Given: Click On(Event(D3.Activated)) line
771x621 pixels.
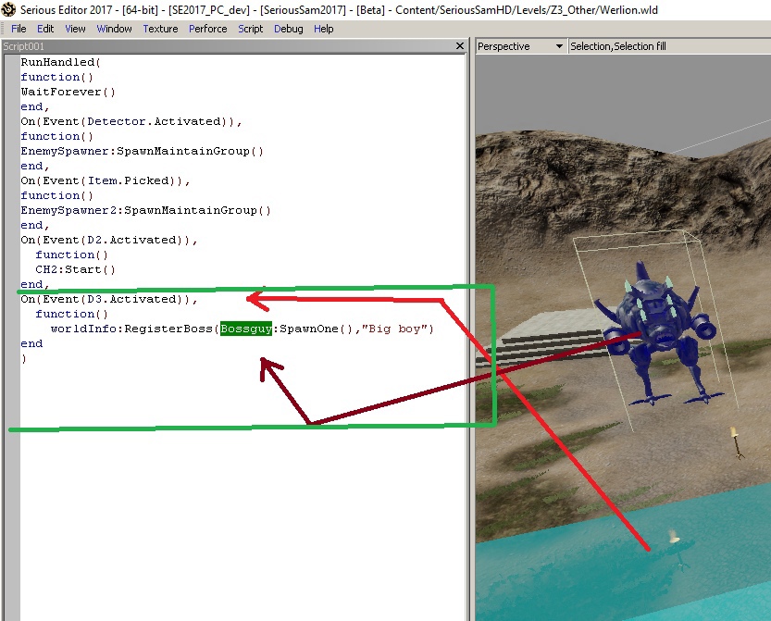Looking at the screenshot, I should point(109,299).
